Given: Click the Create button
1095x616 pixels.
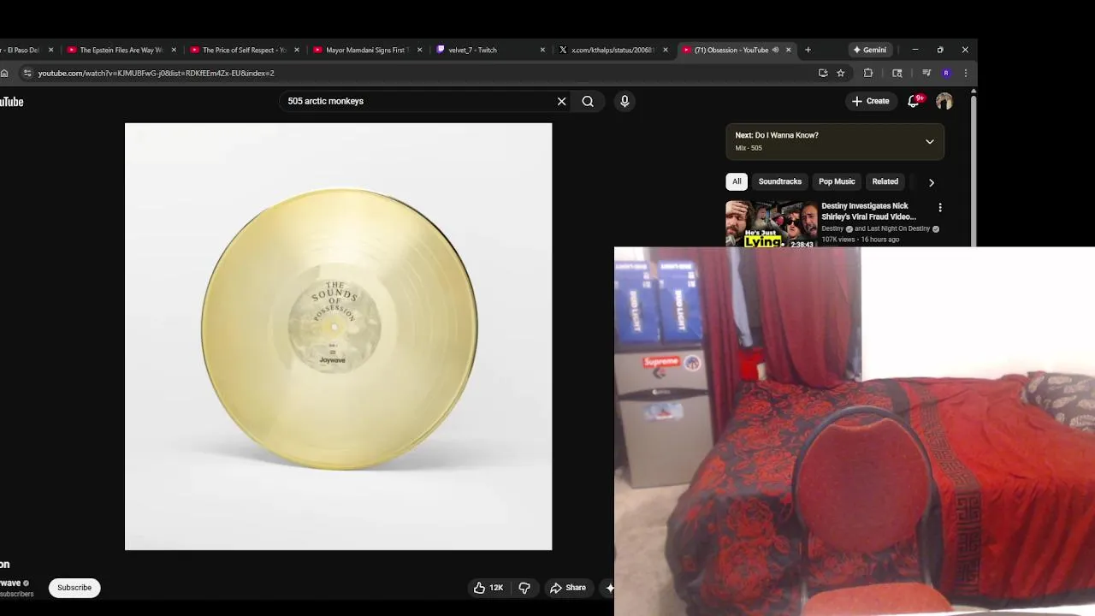Looking at the screenshot, I should pos(870,101).
